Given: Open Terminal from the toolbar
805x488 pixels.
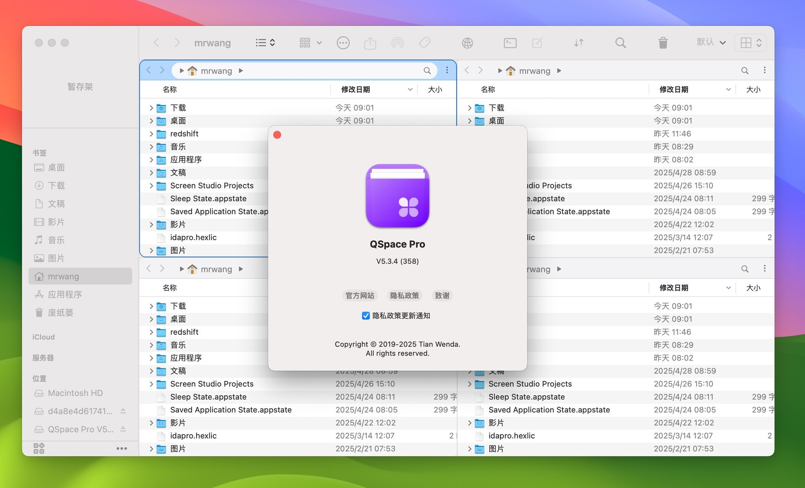Looking at the screenshot, I should pyautogui.click(x=510, y=42).
